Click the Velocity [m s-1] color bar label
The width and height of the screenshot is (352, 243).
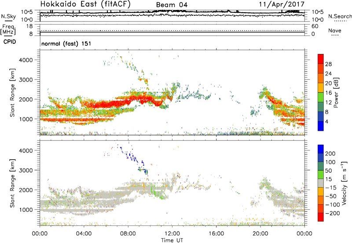tap(344, 183)
